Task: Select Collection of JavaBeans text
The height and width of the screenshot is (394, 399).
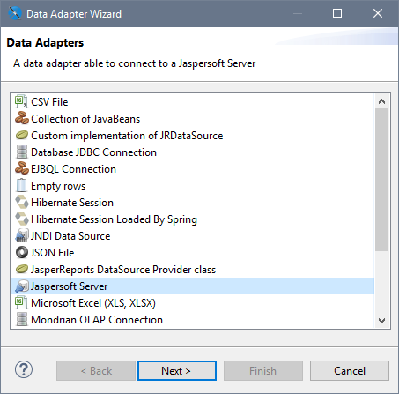Action: click(x=85, y=119)
